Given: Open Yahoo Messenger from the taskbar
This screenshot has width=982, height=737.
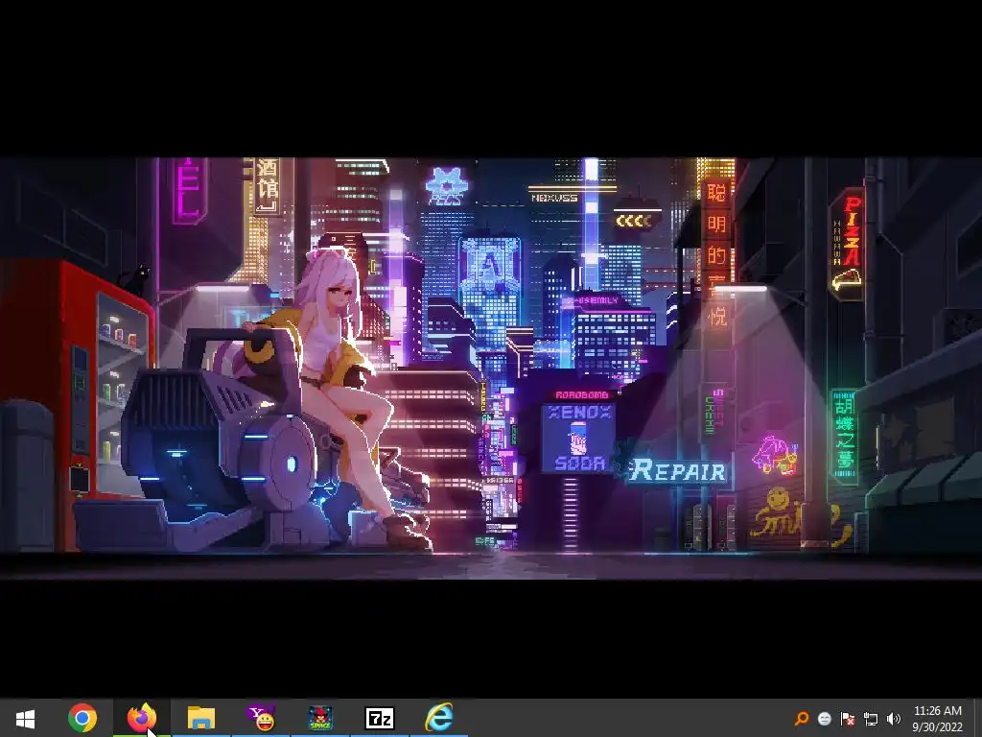Looking at the screenshot, I should click(261, 718).
